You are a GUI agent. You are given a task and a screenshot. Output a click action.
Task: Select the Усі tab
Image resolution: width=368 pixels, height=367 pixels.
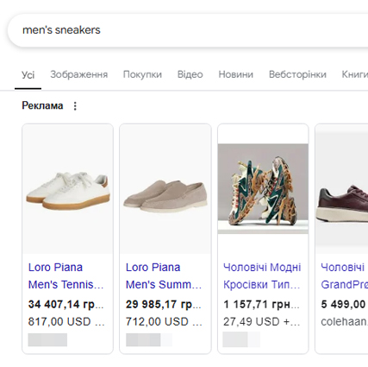[x=28, y=75]
